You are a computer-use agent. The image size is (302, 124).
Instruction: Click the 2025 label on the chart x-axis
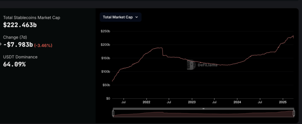pyautogui.click(x=283, y=102)
